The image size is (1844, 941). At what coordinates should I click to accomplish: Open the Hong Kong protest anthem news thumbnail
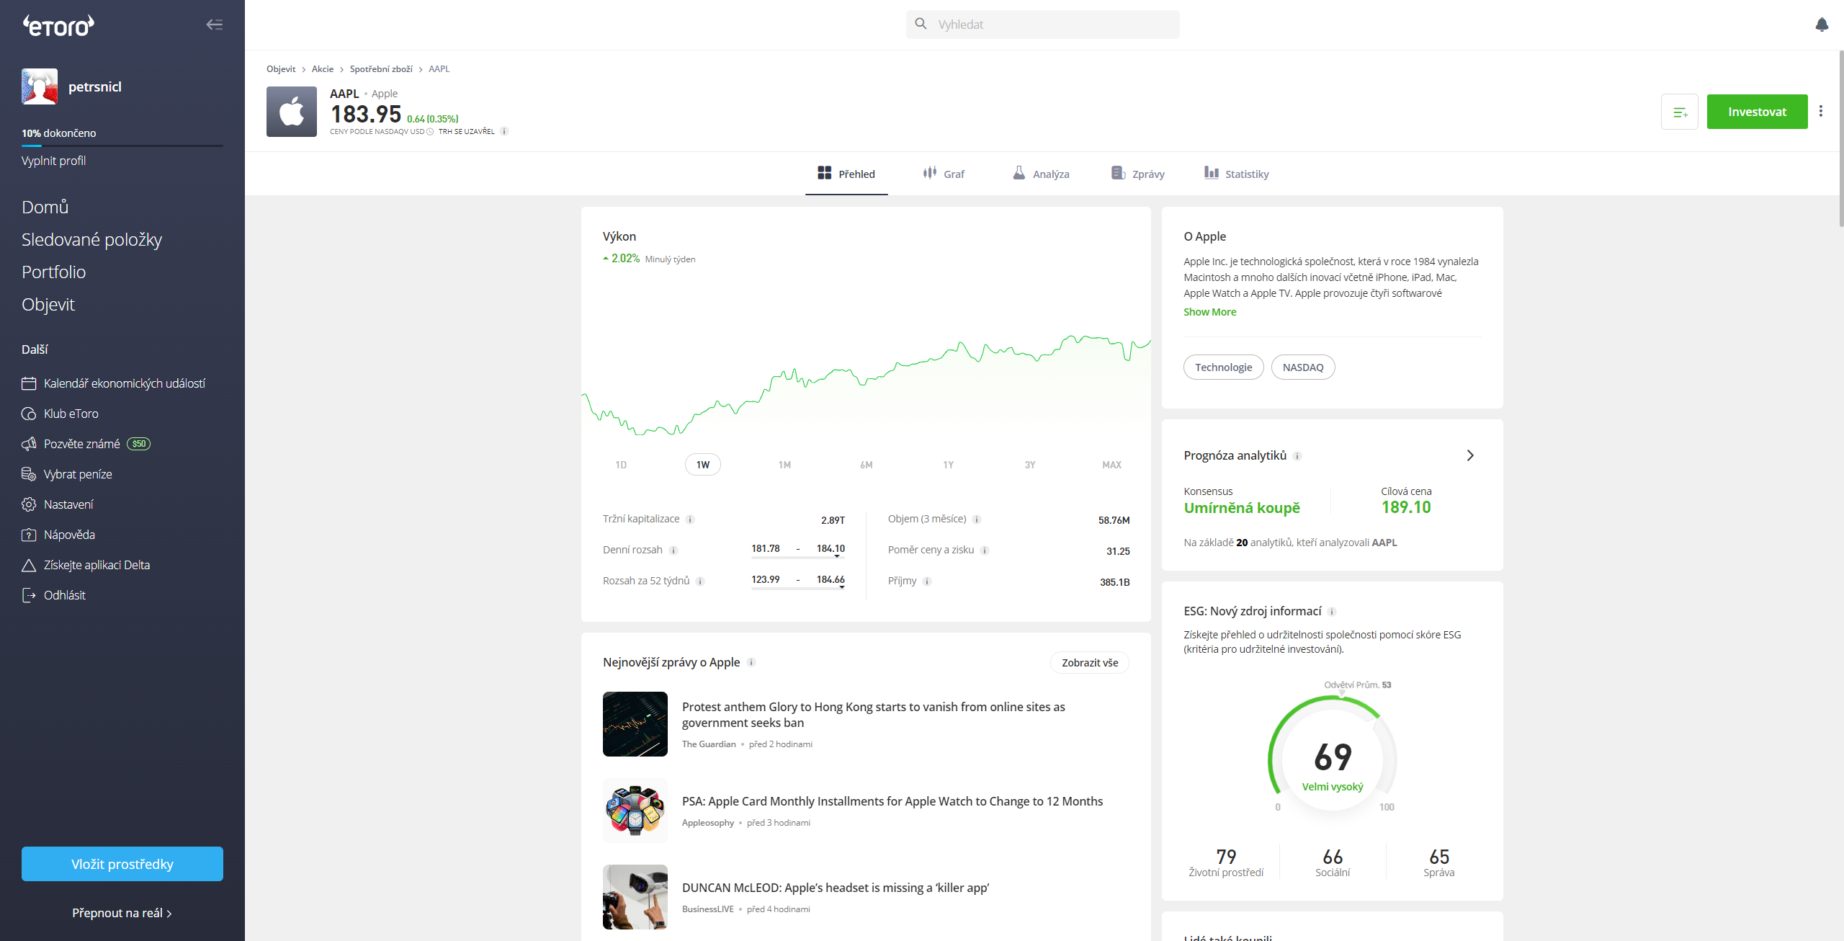635,724
